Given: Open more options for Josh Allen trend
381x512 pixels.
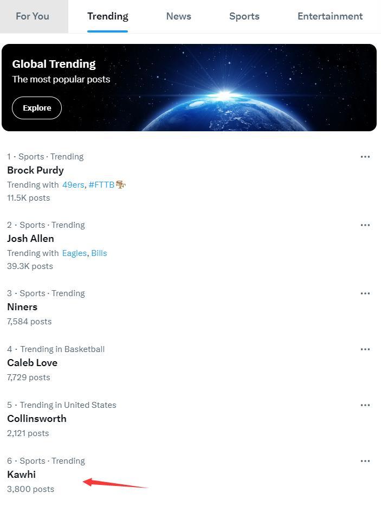Looking at the screenshot, I should (x=365, y=225).
